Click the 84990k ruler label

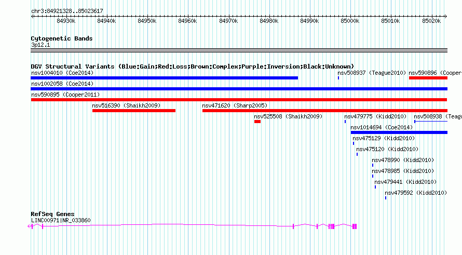click(309, 21)
